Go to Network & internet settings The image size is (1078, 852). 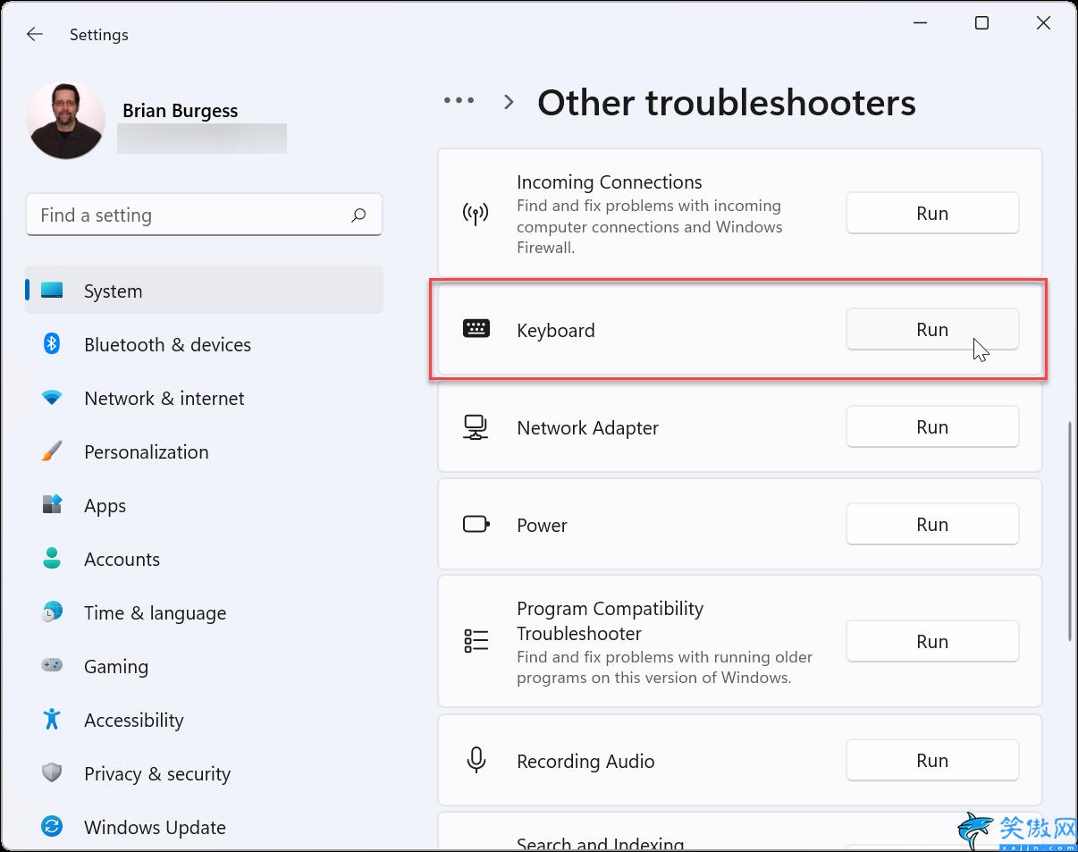coord(164,399)
